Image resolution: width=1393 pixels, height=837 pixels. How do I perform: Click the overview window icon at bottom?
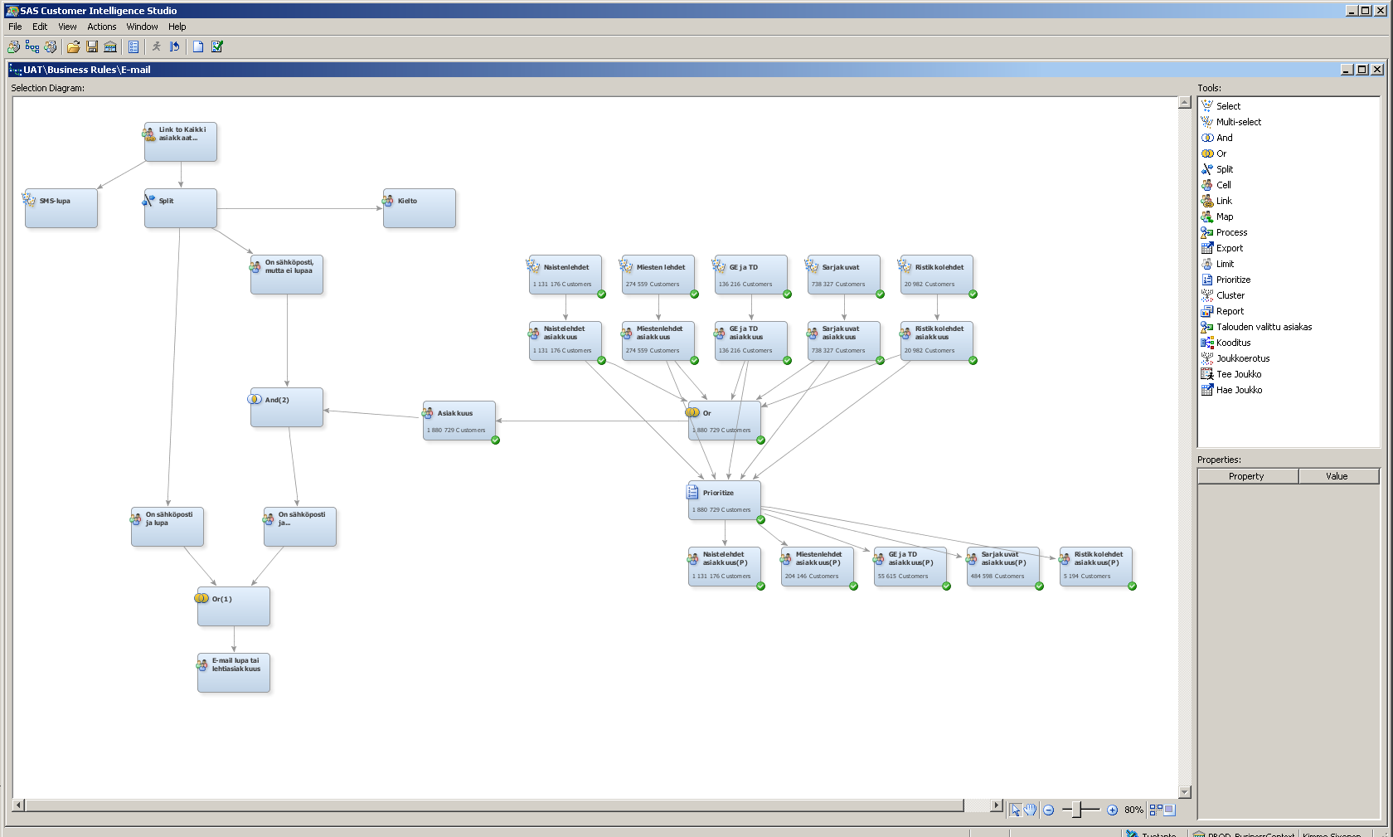pos(1169,810)
